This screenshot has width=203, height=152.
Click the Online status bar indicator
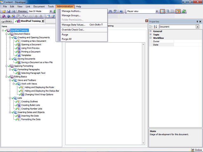click(196, 150)
